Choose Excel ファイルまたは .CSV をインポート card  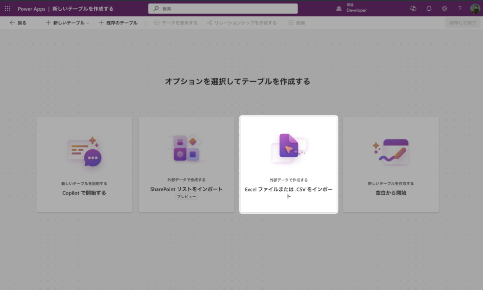289,165
